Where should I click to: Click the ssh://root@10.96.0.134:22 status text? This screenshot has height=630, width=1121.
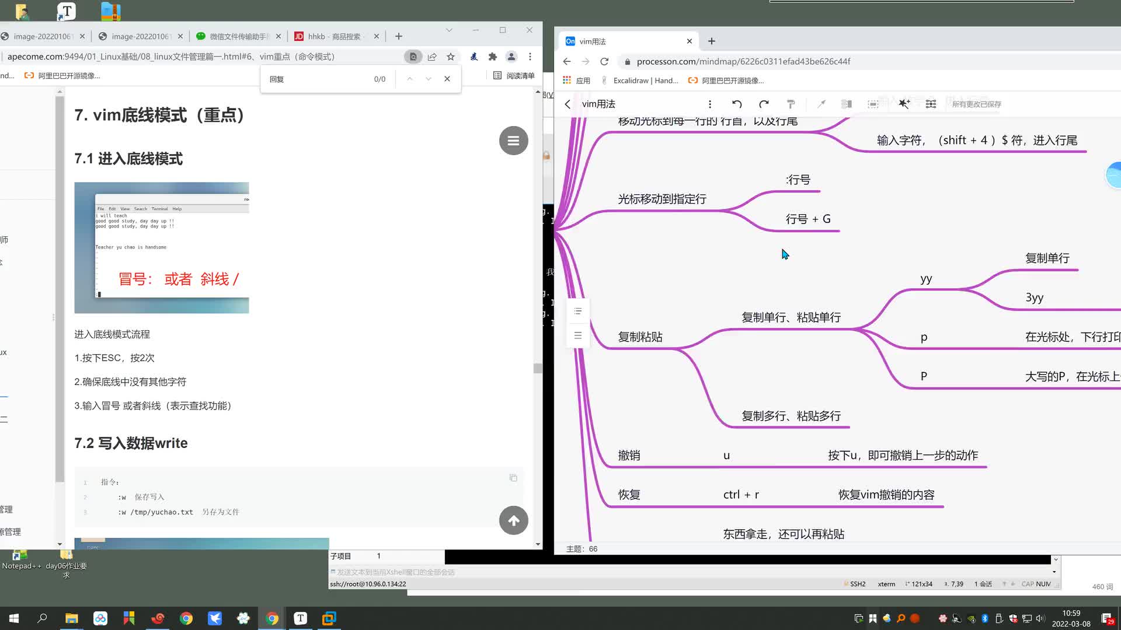point(368,584)
